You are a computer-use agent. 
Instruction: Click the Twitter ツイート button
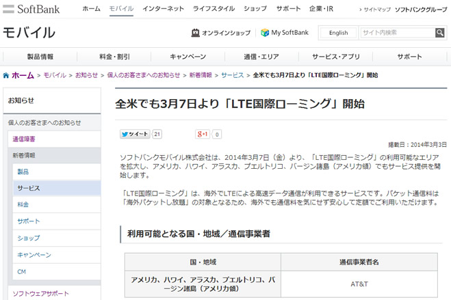[x=135, y=134]
